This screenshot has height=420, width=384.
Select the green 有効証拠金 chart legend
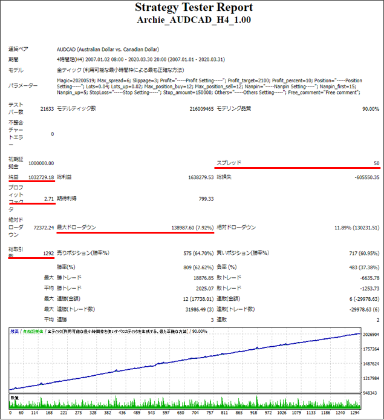(x=33, y=332)
